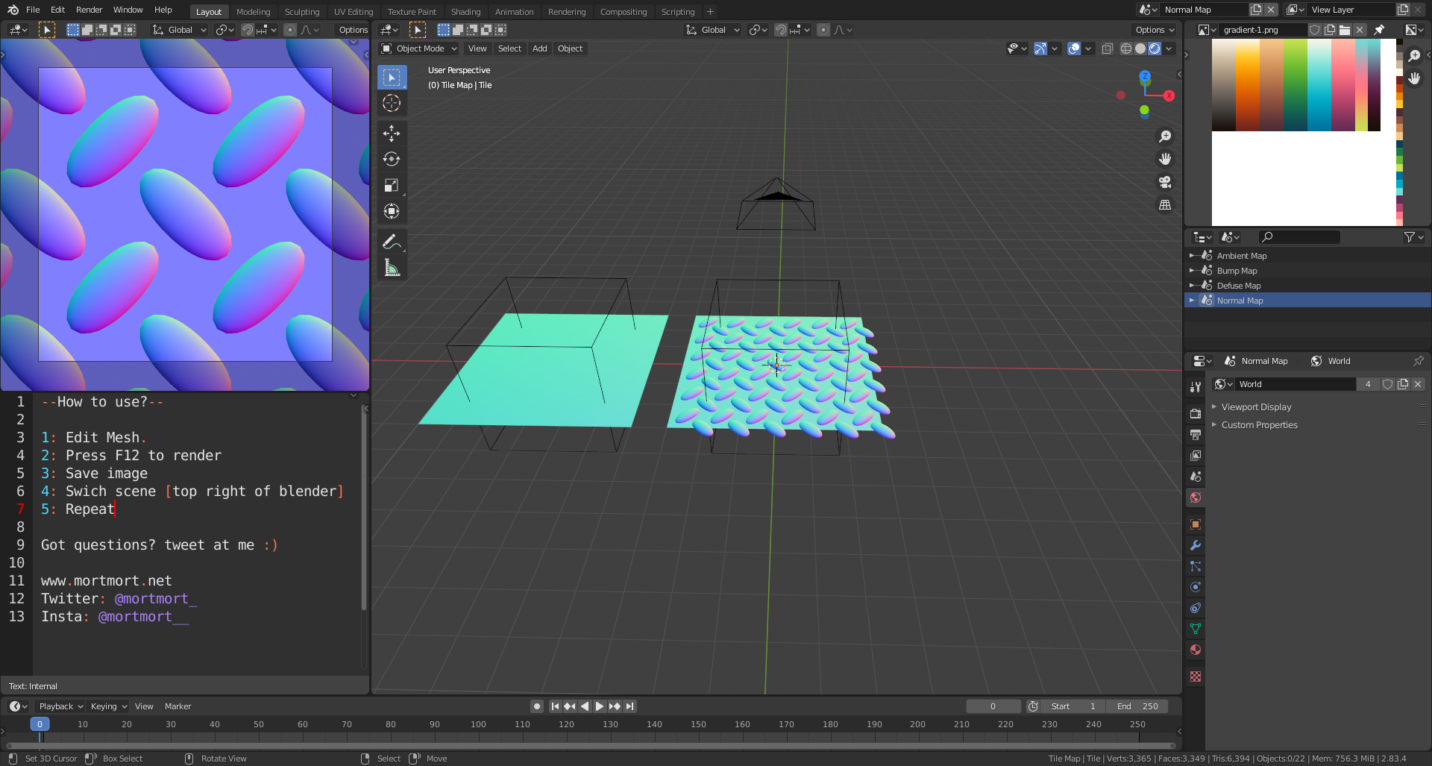Open the World properties tab
Viewport: 1432px width, 766px height.
(x=1196, y=497)
